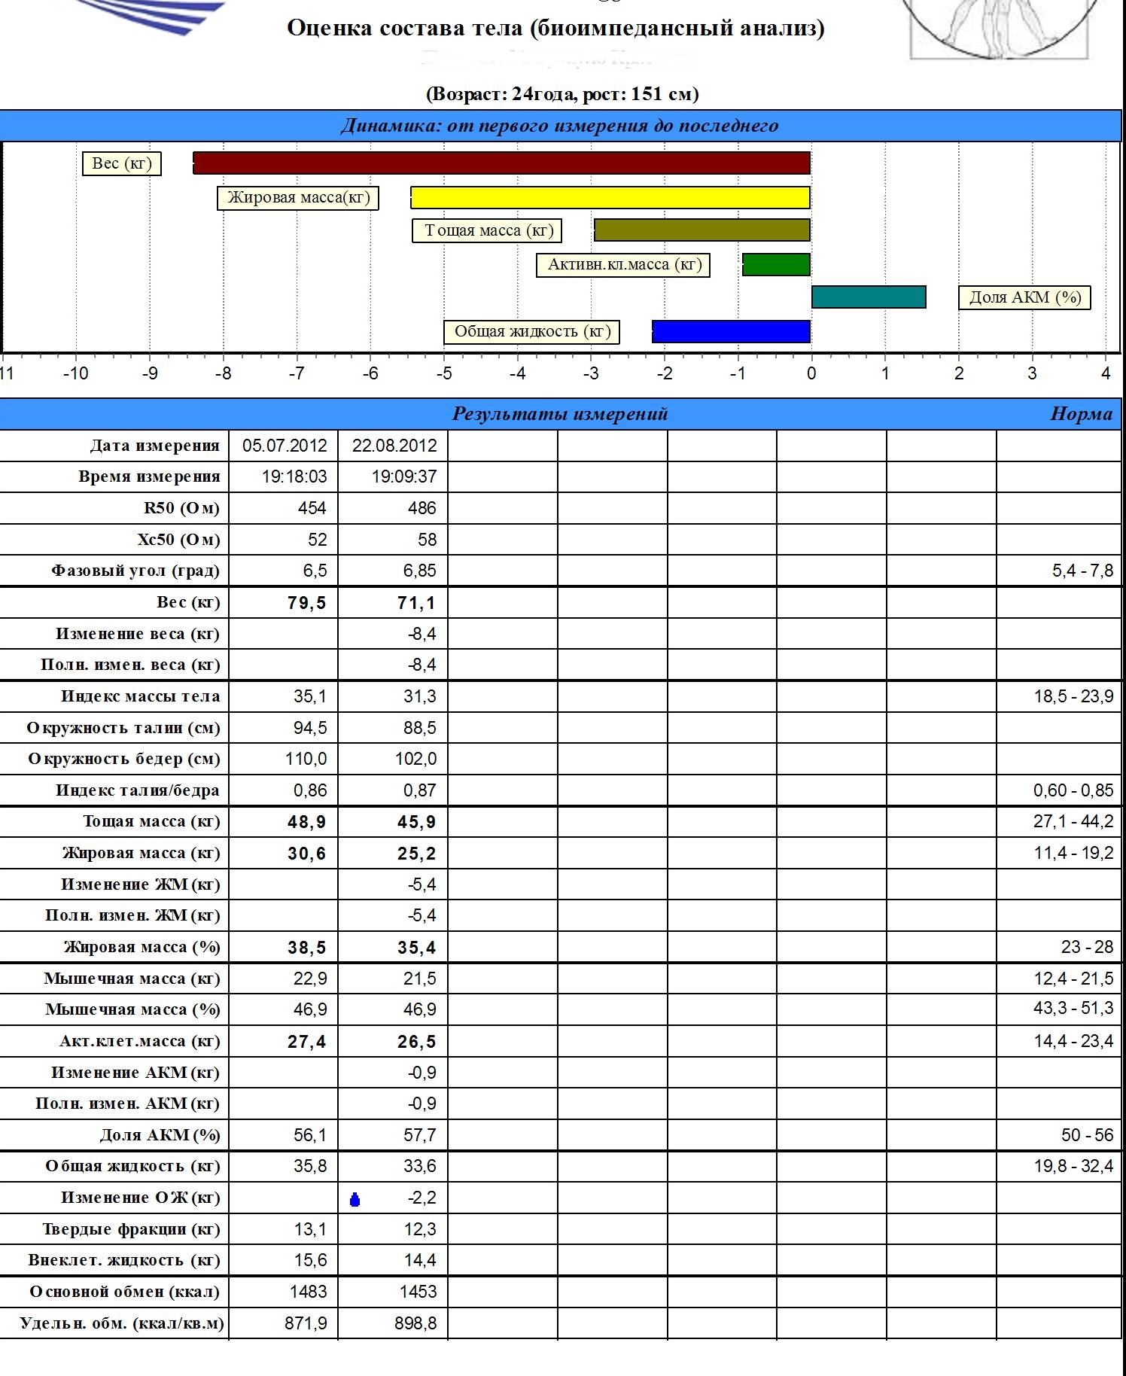The width and height of the screenshot is (1126, 1376).
Task: Click the blue Общая жидкость bar
Action: click(731, 332)
